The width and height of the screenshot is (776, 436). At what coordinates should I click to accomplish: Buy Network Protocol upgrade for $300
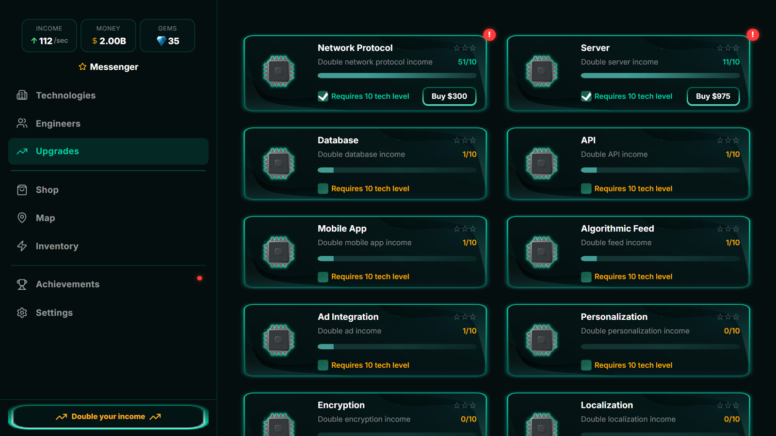[450, 96]
